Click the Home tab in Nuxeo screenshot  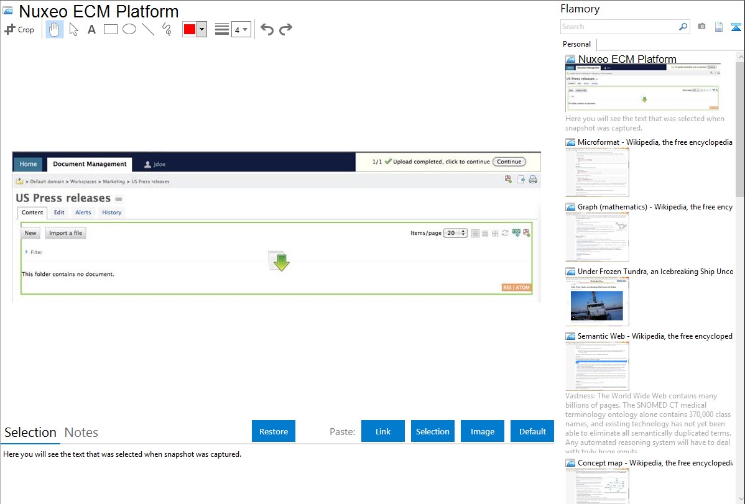[28, 164]
